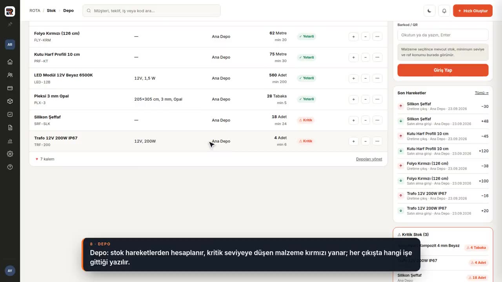
Task: Click the Kritik Stok (3) heading
Action: [x=413, y=235]
